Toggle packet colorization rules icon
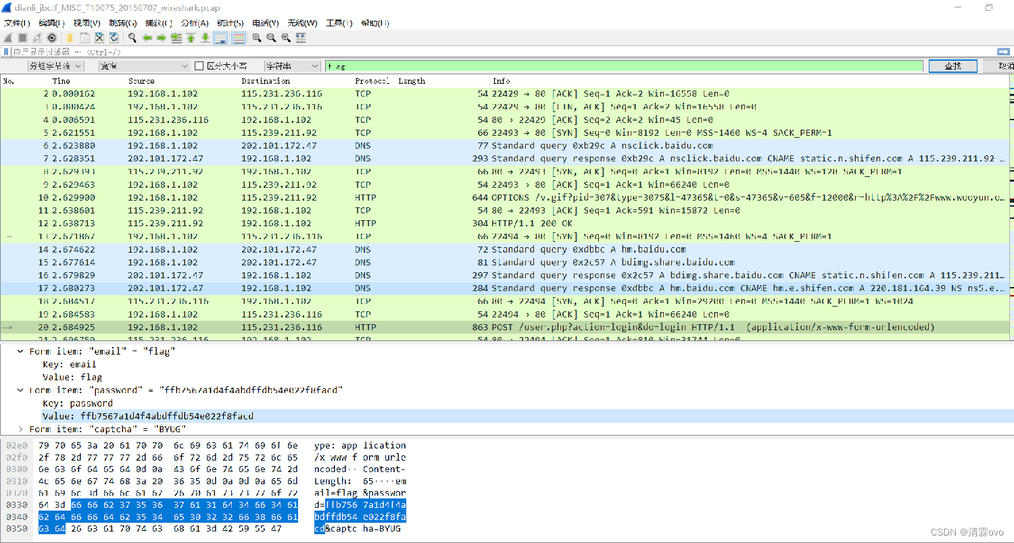The height and width of the screenshot is (543, 1014). pyautogui.click(x=239, y=38)
